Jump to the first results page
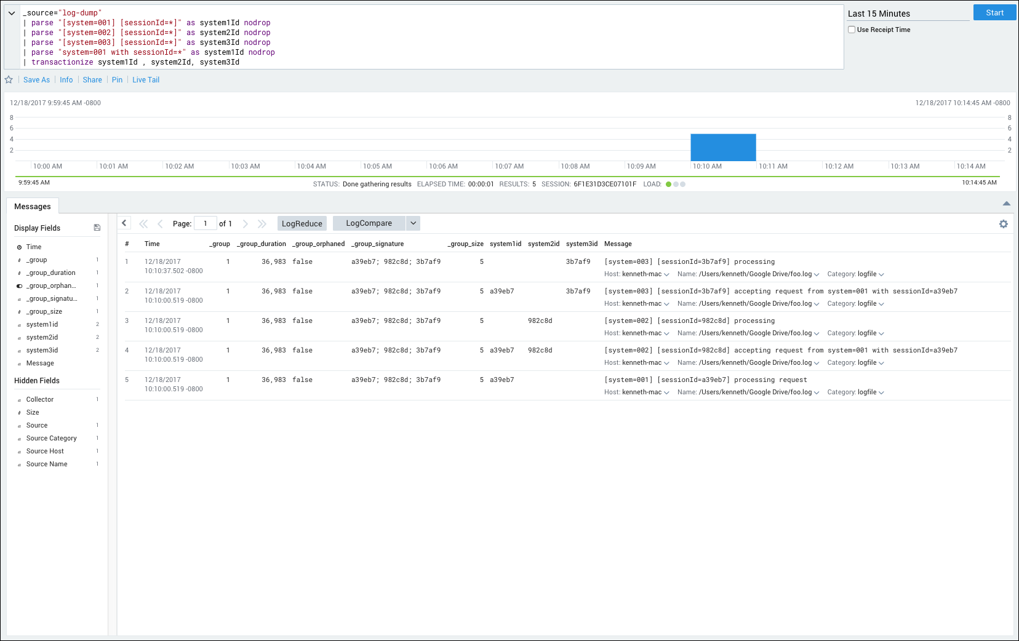This screenshot has height=641, width=1019. click(143, 224)
